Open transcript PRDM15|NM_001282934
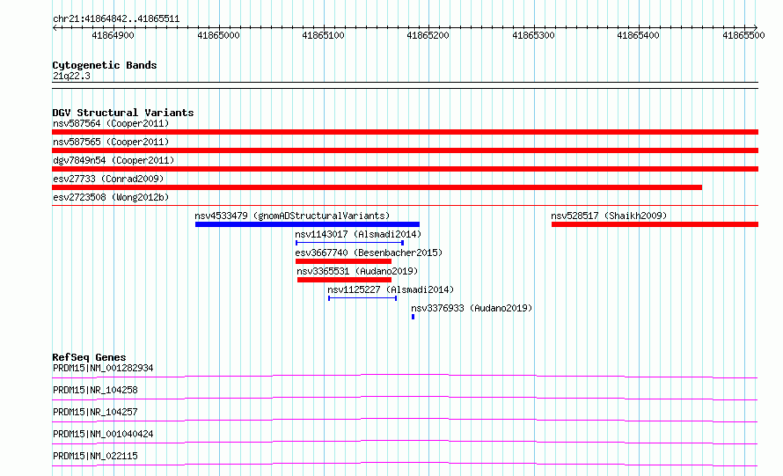Viewport: 783px width, 476px height. (x=103, y=368)
